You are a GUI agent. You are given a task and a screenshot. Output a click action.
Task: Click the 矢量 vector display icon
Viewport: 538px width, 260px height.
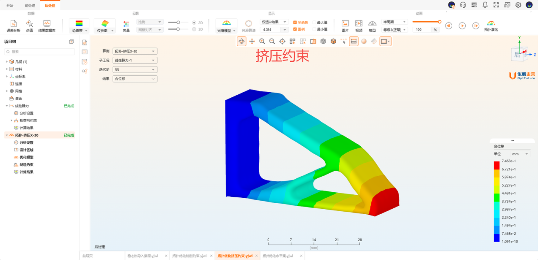point(126,25)
